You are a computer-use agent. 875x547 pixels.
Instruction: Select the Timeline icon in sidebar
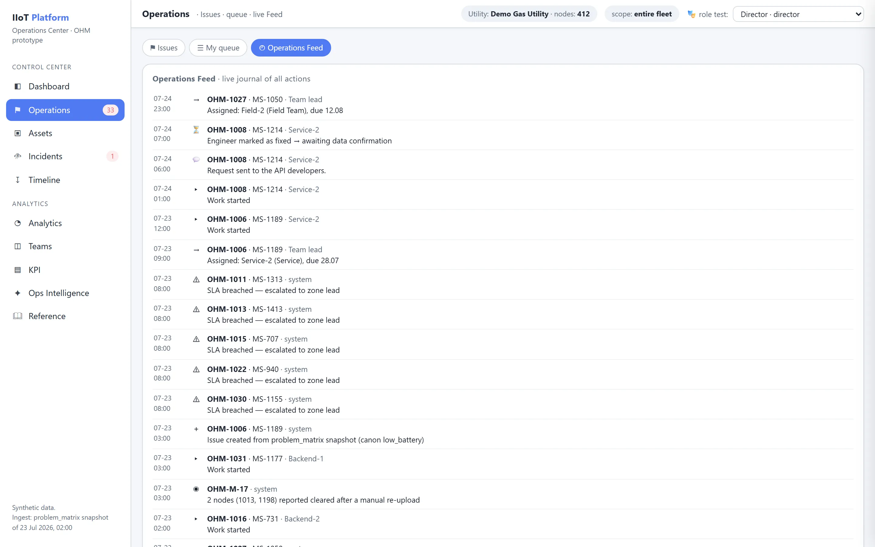17,180
